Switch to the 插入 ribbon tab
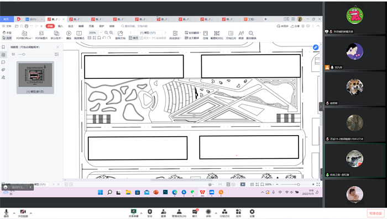This screenshot has width=387, height=219. [x=60, y=26]
